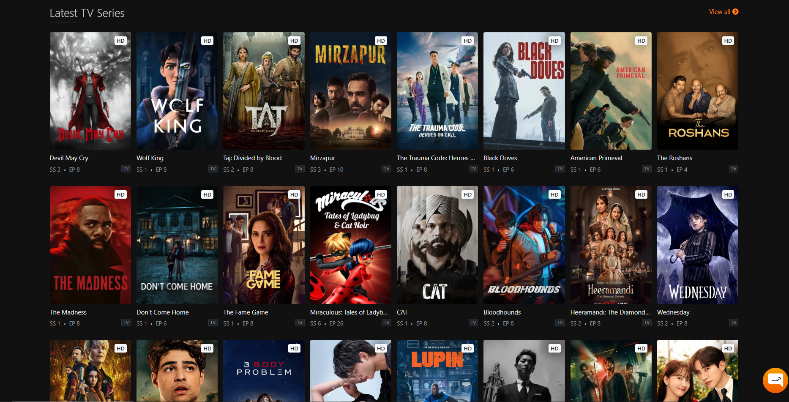Click SS 6 • EP 26 under Miraculous
The width and height of the screenshot is (789, 402).
coord(327,323)
